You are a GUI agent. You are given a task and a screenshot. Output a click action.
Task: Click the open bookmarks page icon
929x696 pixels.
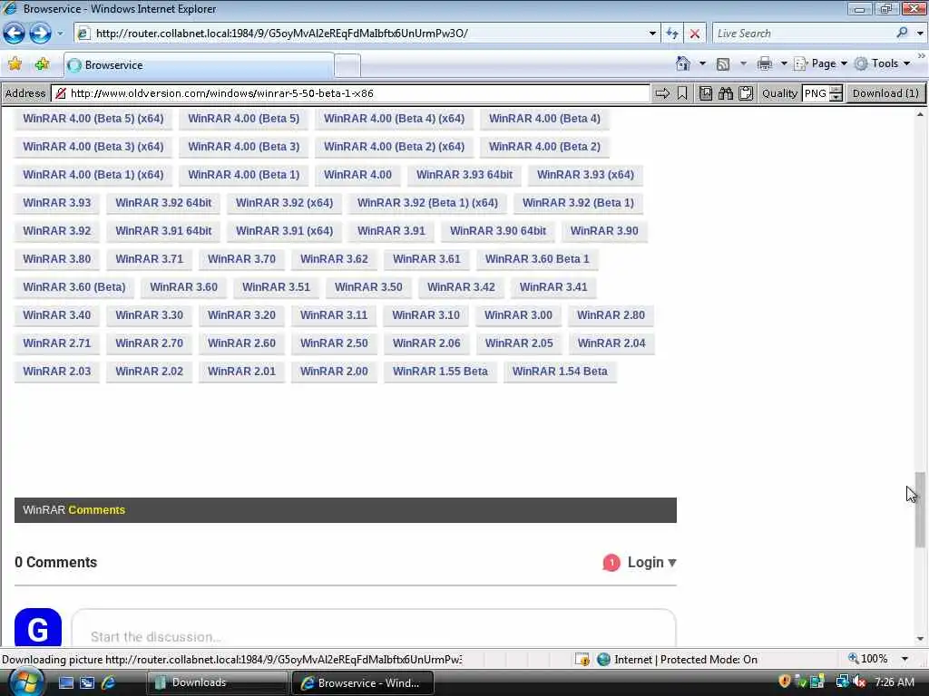[705, 93]
